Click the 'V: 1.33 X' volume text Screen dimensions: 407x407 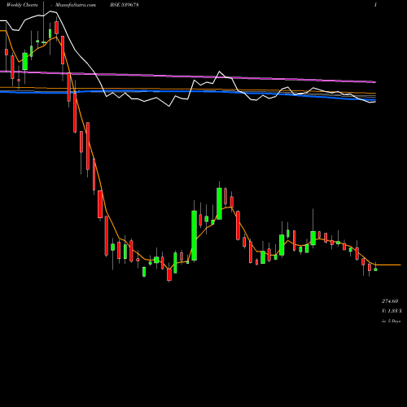[392, 311]
